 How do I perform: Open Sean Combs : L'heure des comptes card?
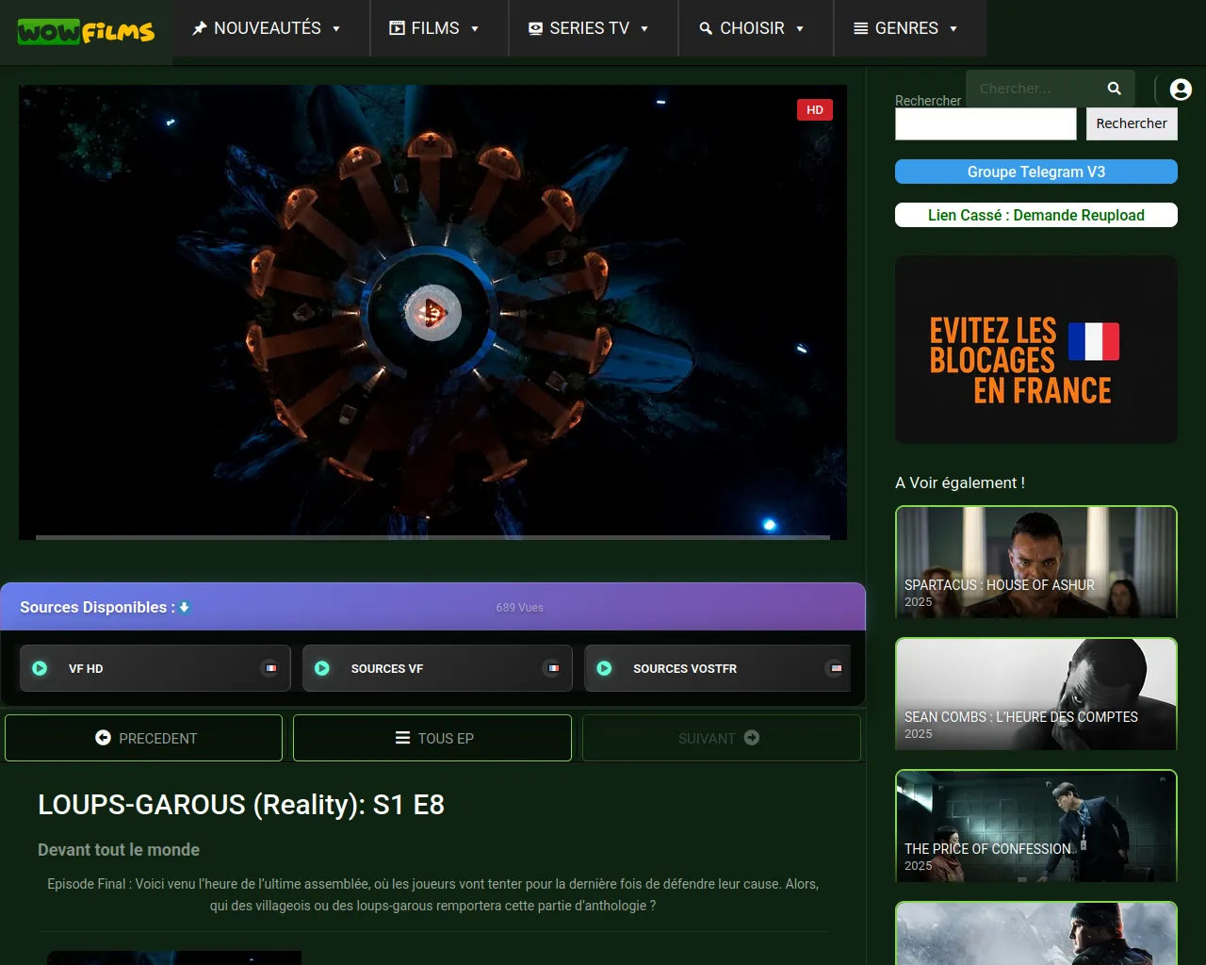(x=1036, y=694)
